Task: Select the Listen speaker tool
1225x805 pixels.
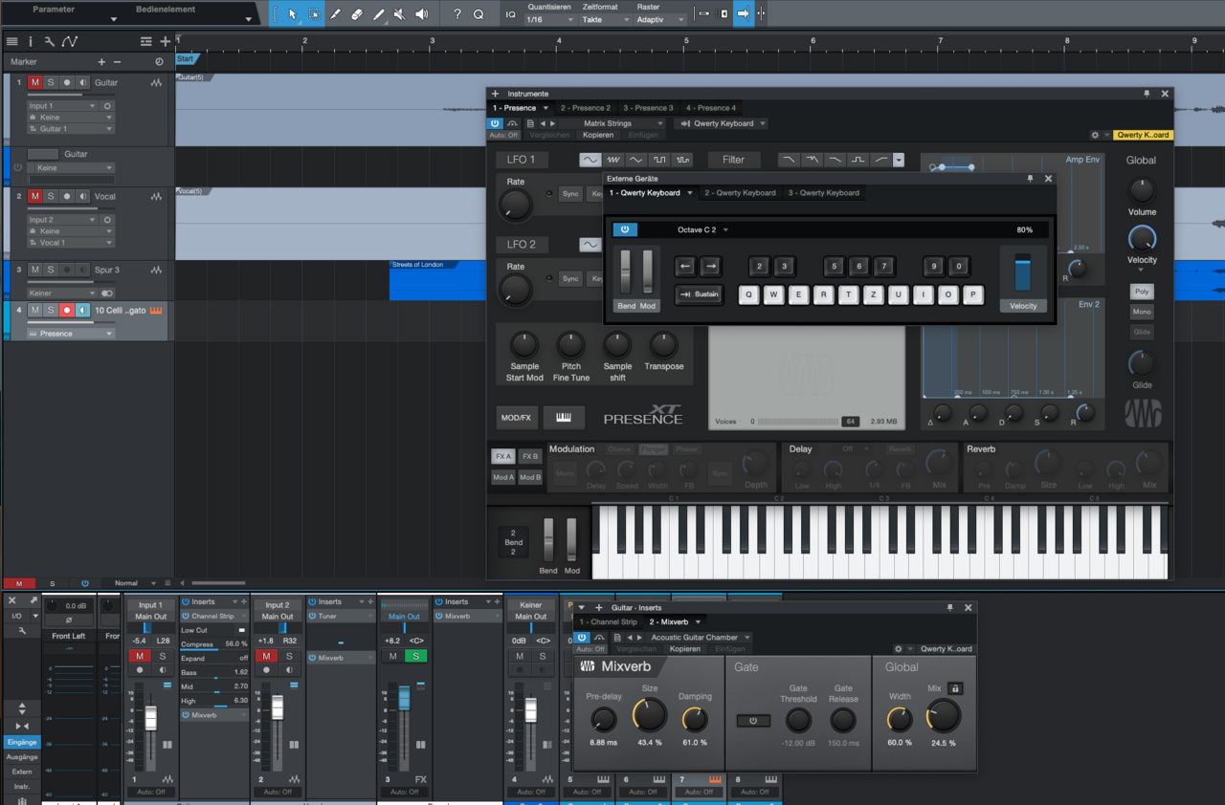Action: point(421,14)
